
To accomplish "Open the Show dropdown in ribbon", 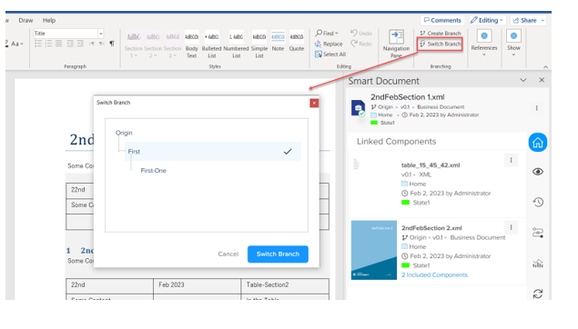I will coord(513,43).
